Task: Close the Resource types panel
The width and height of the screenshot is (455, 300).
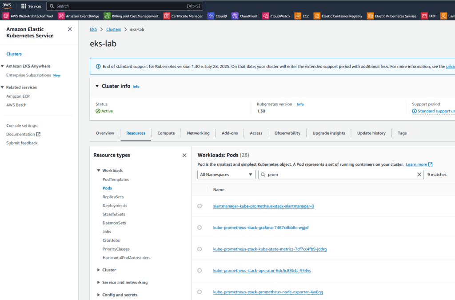Action: pos(184,155)
